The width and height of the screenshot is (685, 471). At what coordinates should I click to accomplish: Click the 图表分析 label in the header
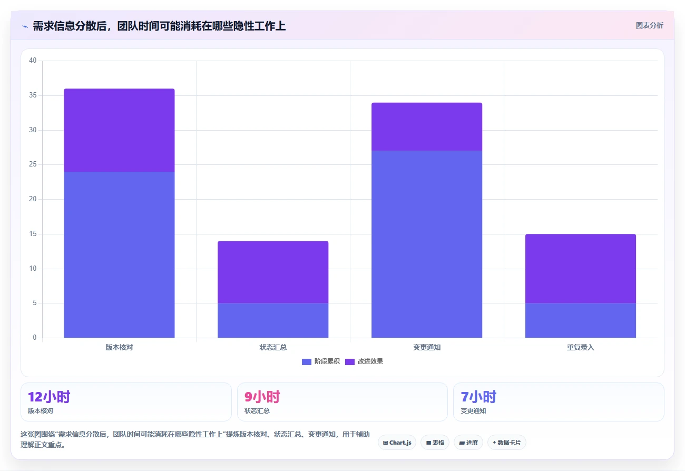point(649,25)
